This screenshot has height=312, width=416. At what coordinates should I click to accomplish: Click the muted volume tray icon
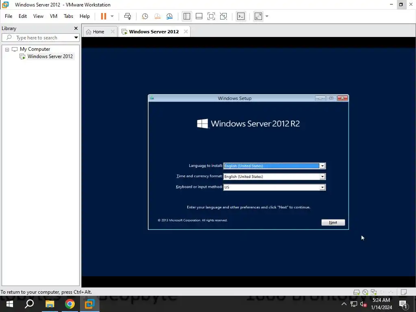coord(364,304)
